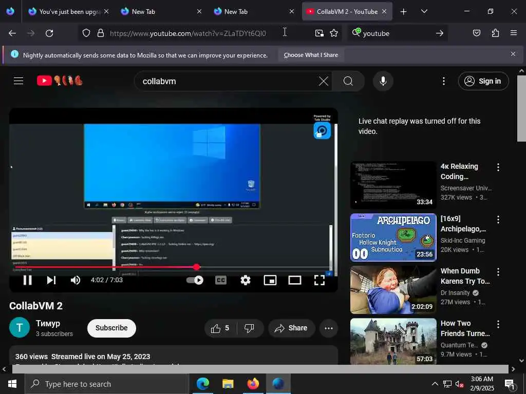The width and height of the screenshot is (526, 394).
Task: Open picture-in-picture from address bar
Action: click(320, 33)
